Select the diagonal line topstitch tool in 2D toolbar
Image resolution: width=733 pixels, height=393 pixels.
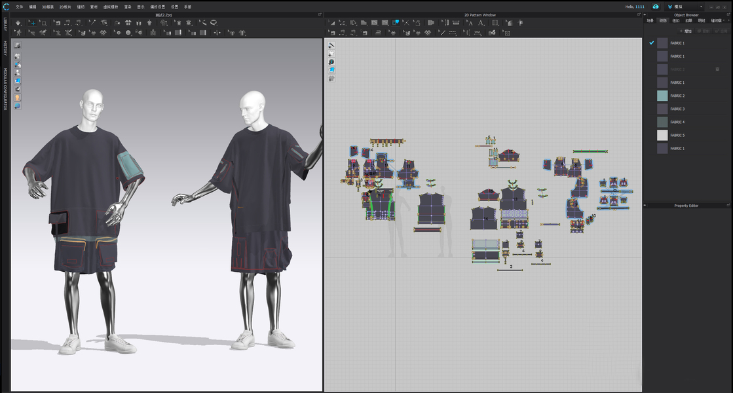coord(442,33)
